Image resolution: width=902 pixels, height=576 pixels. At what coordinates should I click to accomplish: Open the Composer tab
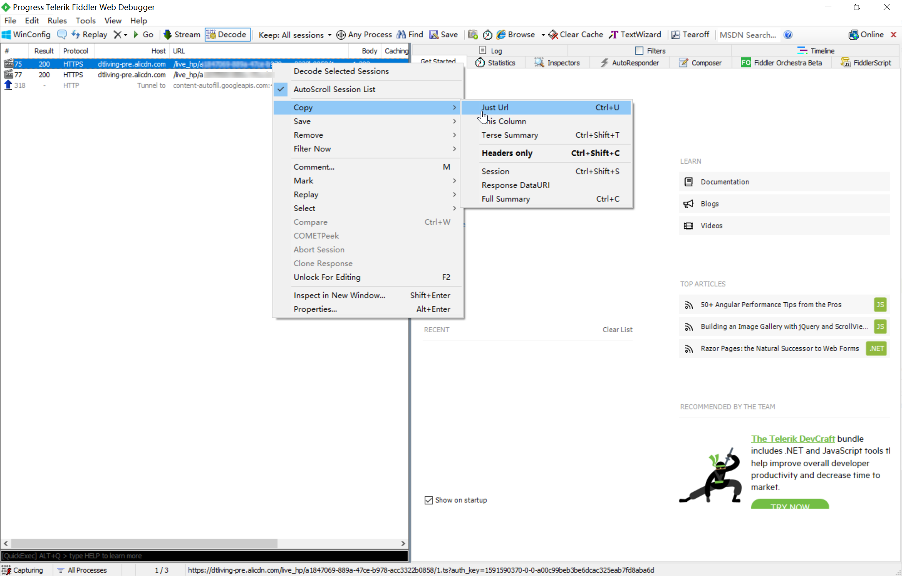click(700, 63)
